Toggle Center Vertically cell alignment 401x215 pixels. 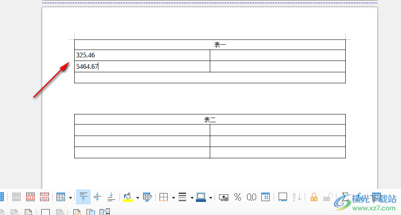tap(97, 197)
